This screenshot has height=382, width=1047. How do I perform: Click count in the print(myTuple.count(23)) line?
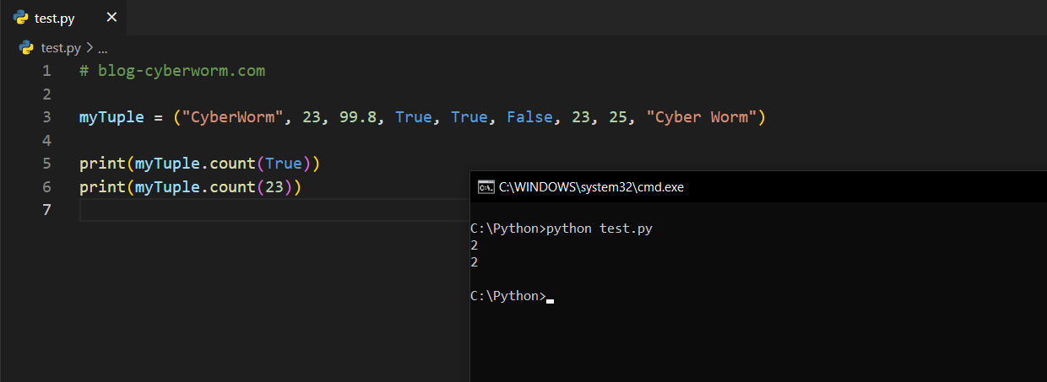point(232,186)
